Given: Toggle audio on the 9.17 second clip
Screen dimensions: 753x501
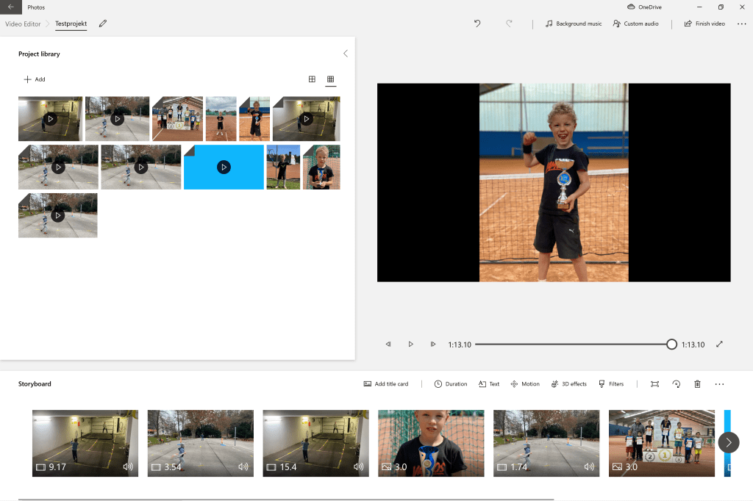Looking at the screenshot, I should coord(128,466).
